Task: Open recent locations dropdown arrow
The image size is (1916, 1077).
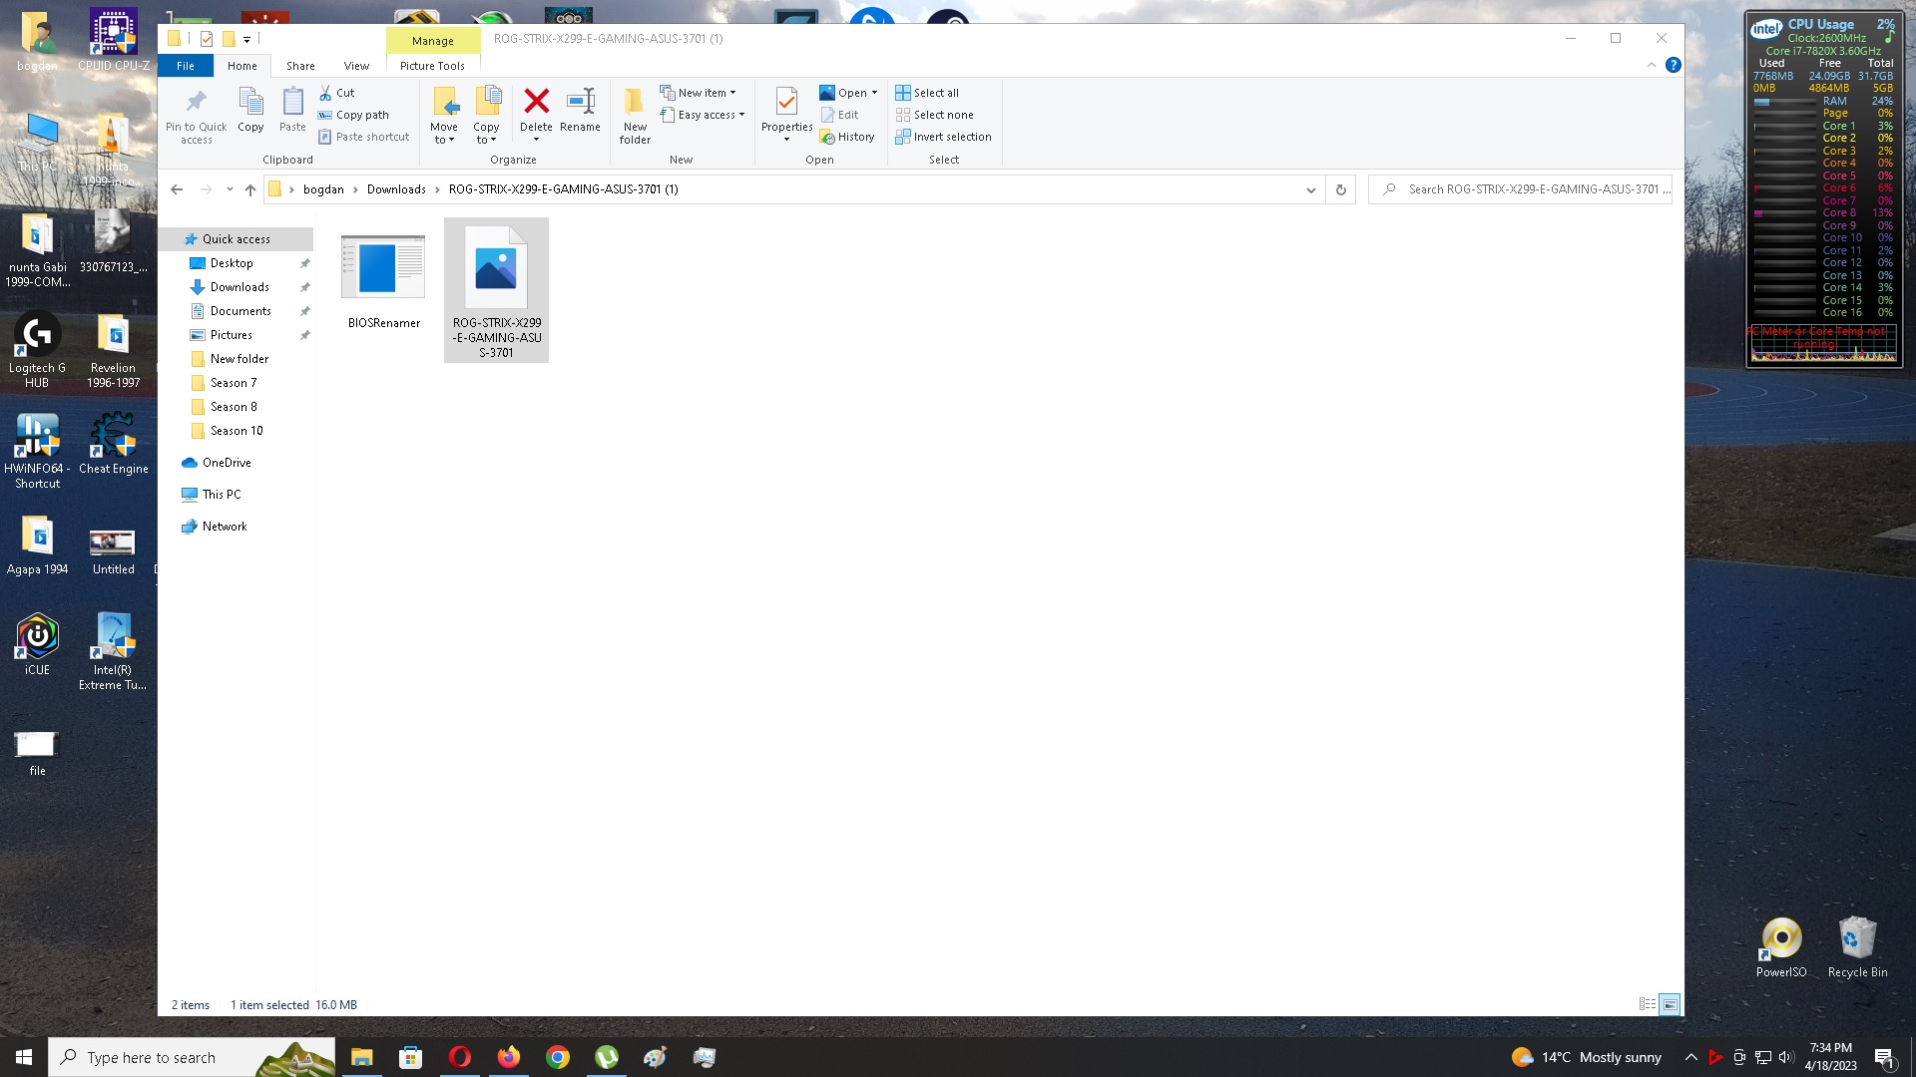Action: pos(230,189)
